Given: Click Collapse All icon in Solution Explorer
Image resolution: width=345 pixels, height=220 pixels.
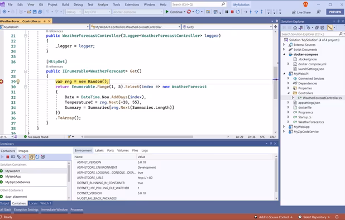Looking at the screenshot, I should (x=317, y=27).
